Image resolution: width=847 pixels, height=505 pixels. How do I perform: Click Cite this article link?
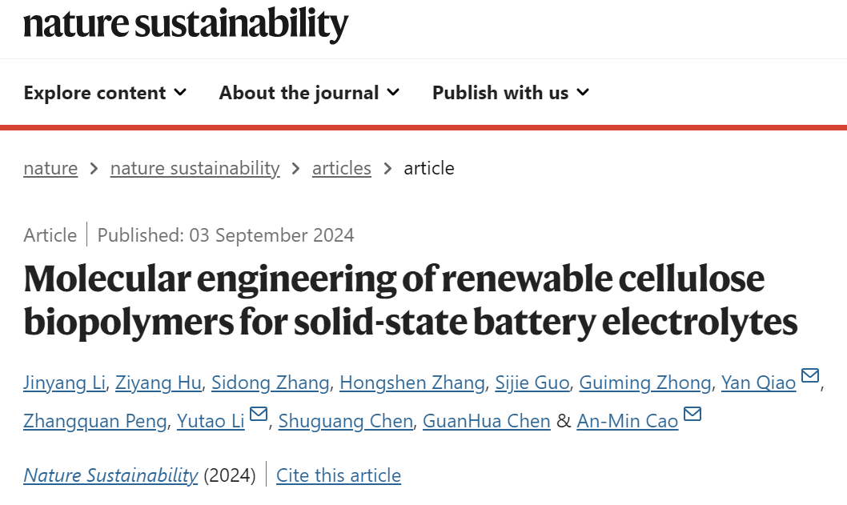pyautogui.click(x=339, y=475)
